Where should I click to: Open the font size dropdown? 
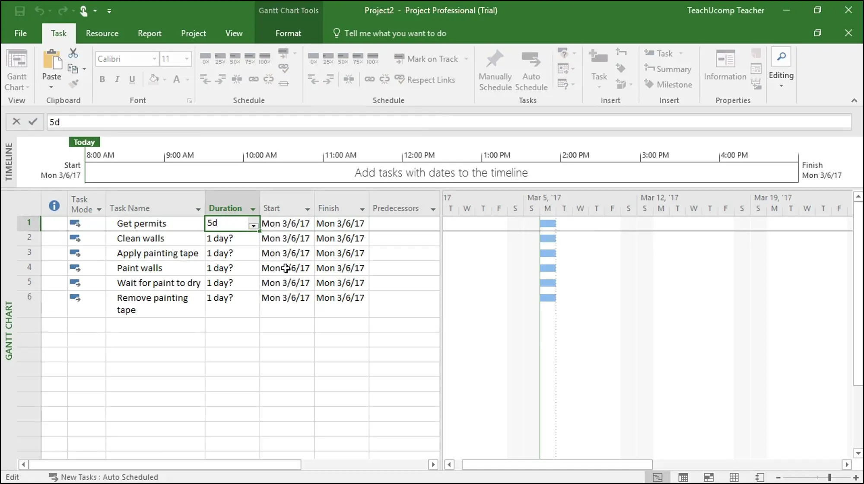coord(186,59)
